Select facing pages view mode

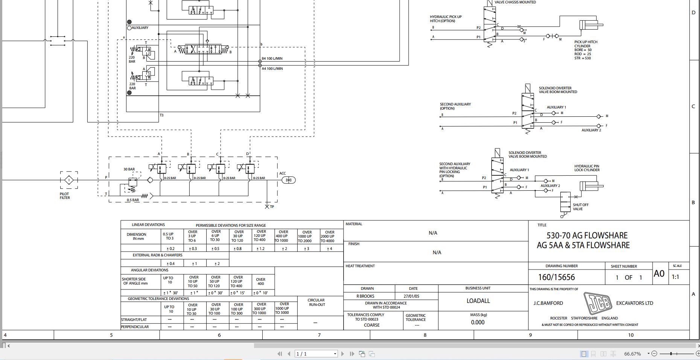click(x=603, y=354)
